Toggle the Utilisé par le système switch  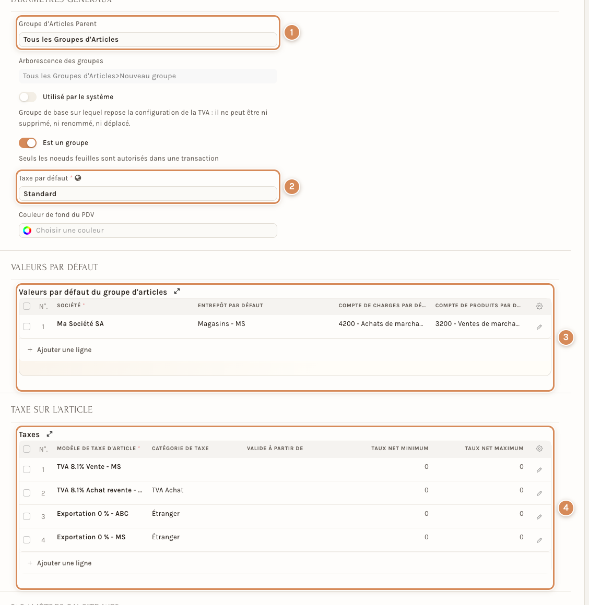click(28, 97)
